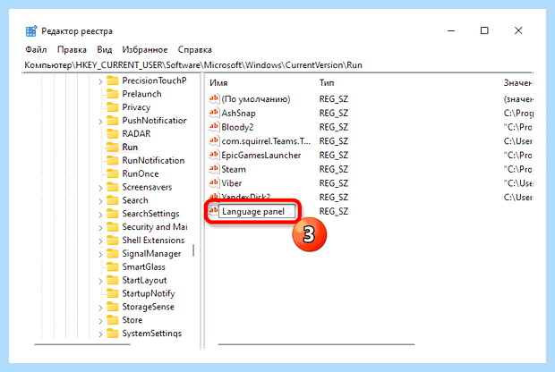
Task: Select the Search key in tree
Action: pyautogui.click(x=135, y=200)
